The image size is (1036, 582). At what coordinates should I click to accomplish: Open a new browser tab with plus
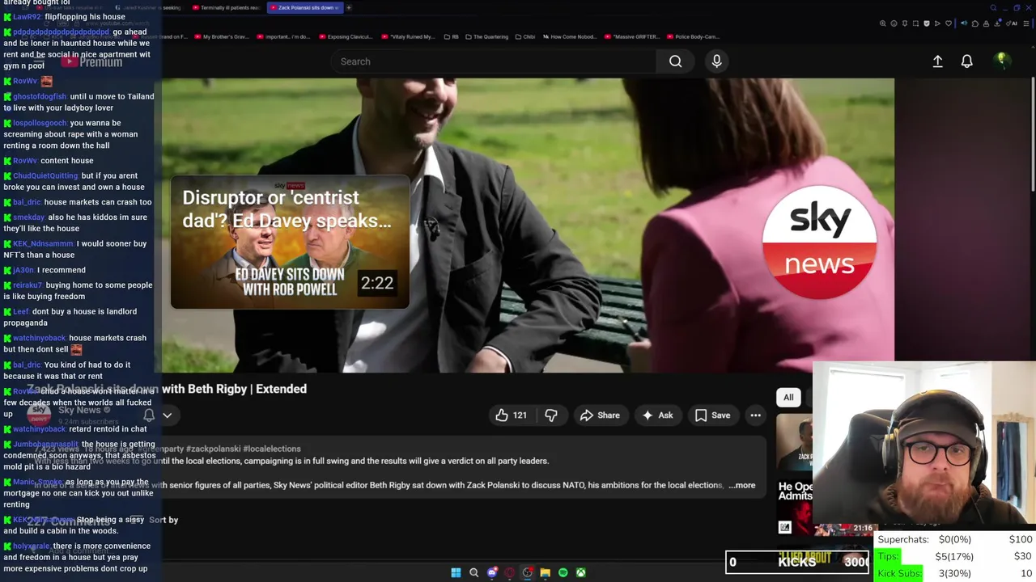tap(349, 7)
